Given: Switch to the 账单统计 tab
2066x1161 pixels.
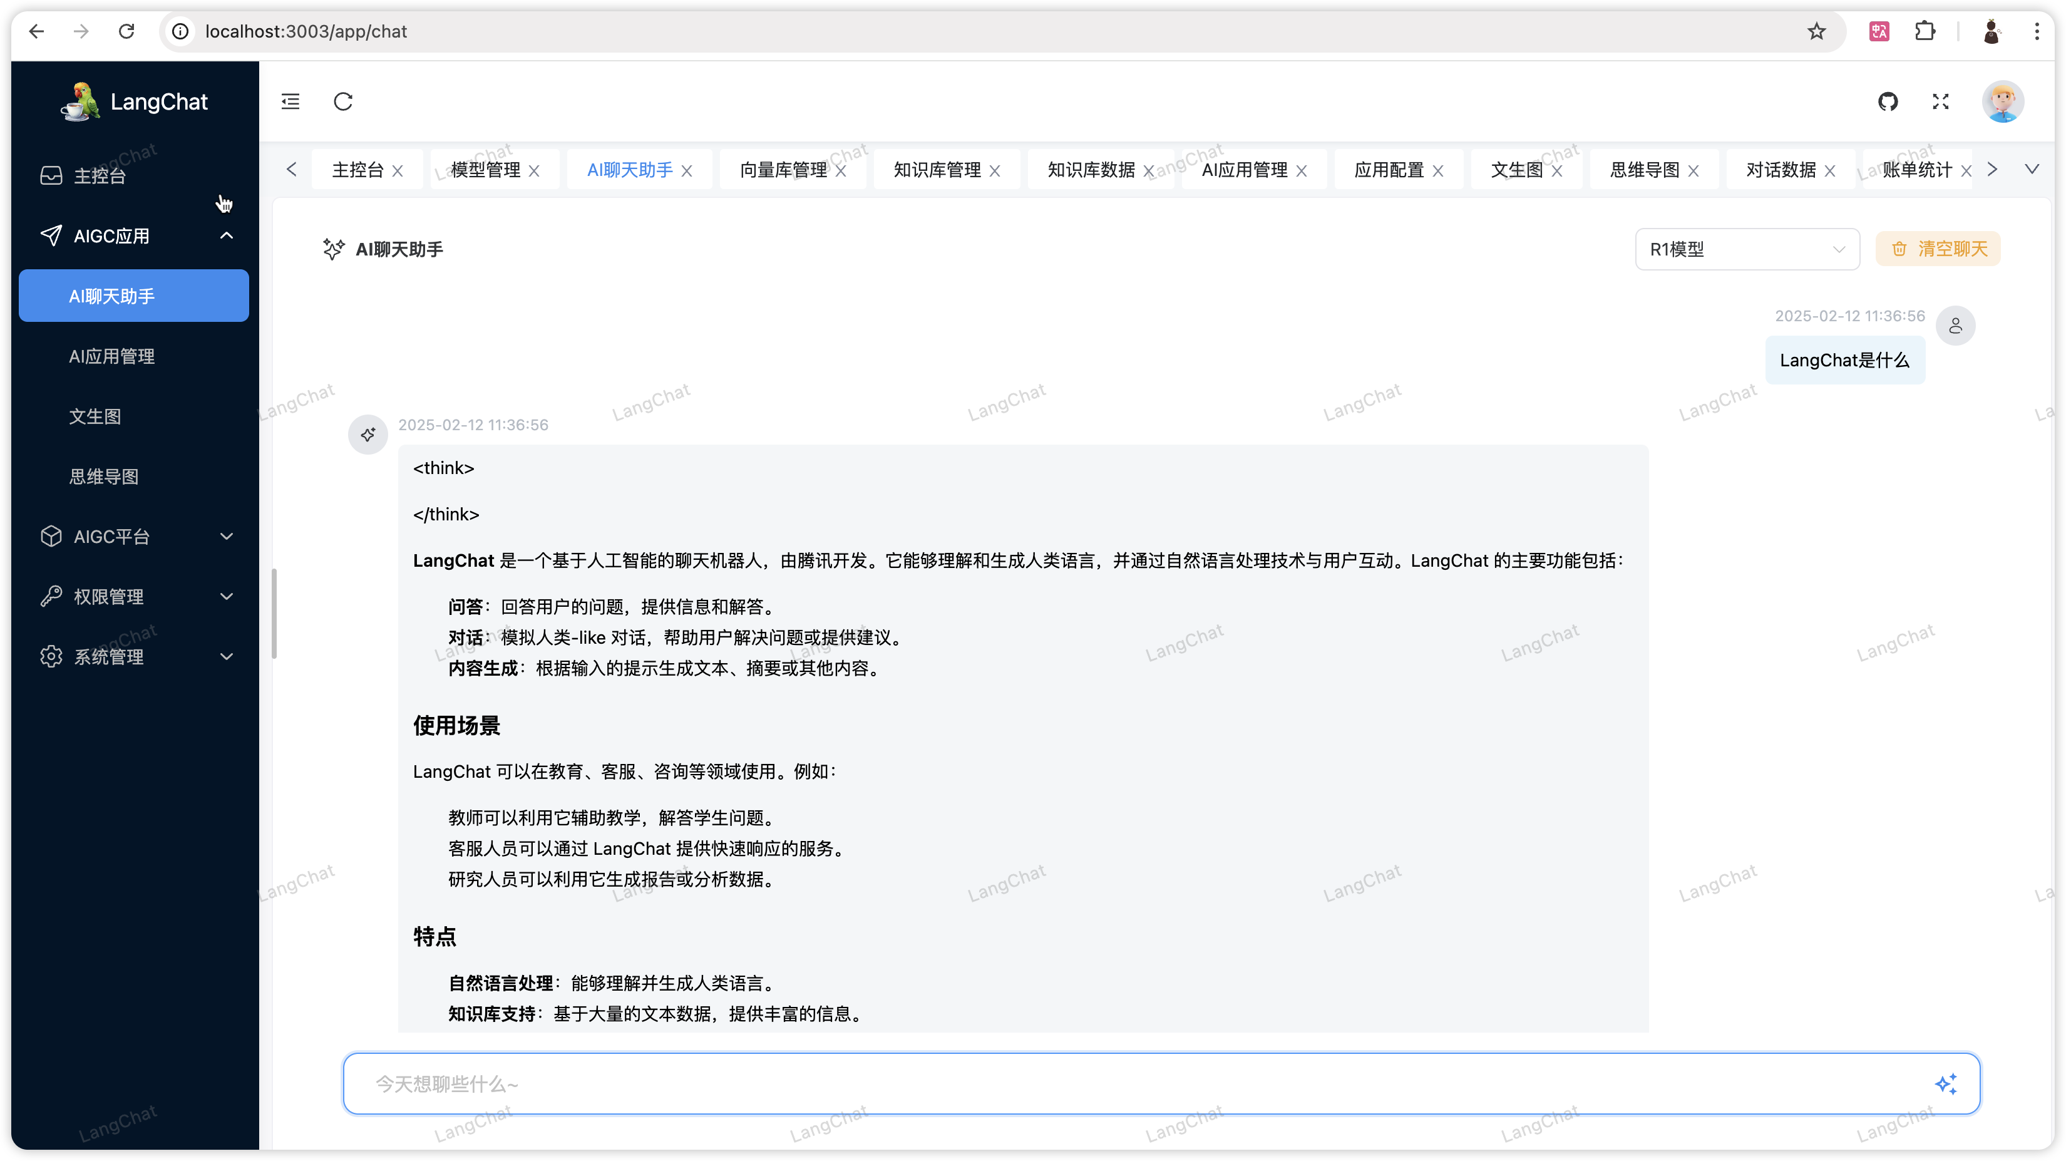Looking at the screenshot, I should pos(1918,170).
